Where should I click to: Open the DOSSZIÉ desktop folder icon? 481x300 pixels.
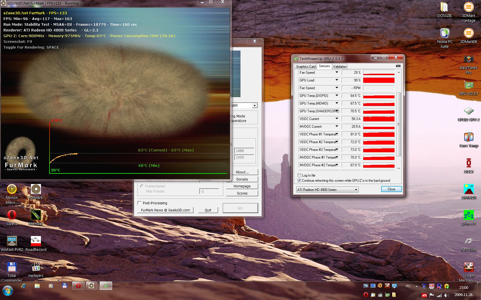pyautogui.click(x=444, y=10)
